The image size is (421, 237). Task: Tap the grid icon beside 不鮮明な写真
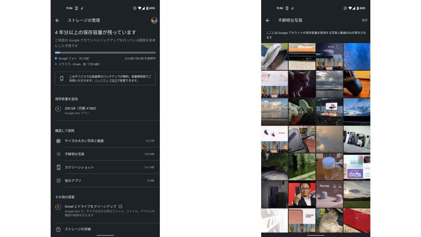pos(58,154)
